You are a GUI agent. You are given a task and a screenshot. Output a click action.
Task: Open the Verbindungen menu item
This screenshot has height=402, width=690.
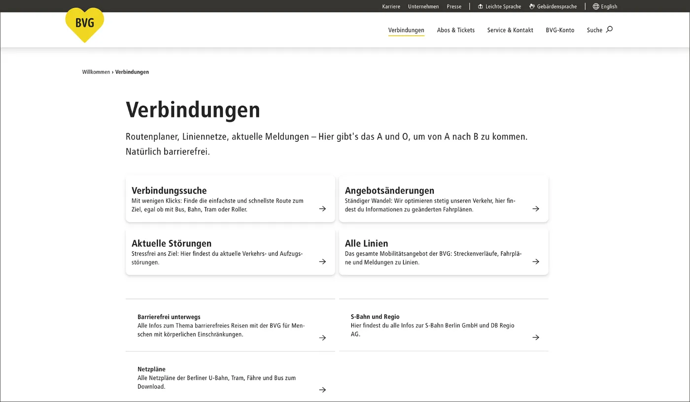click(406, 30)
